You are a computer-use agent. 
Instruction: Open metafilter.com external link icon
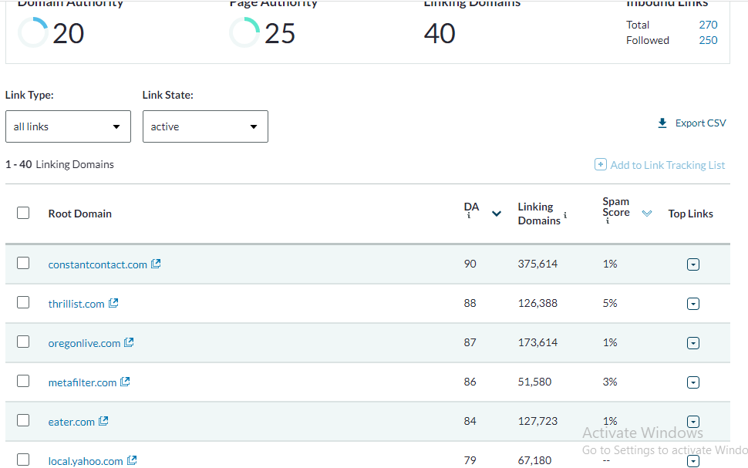[x=125, y=382]
